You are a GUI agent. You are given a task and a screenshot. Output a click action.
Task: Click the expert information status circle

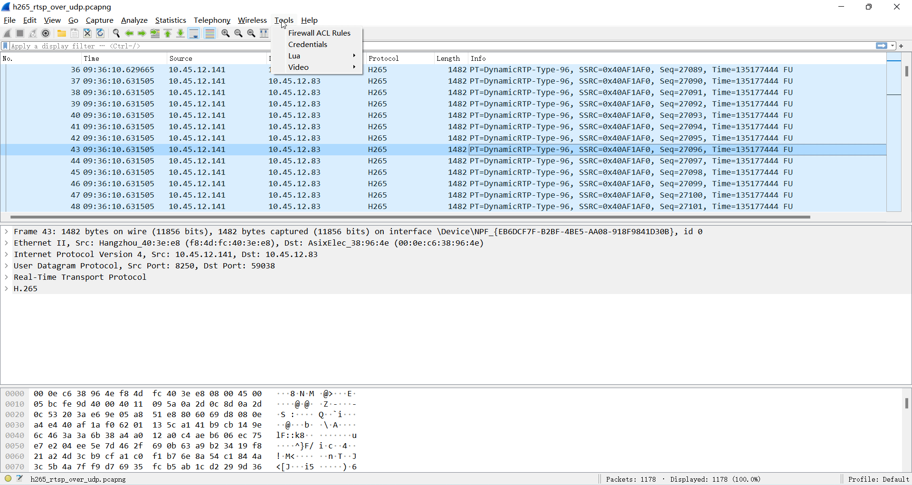coord(8,479)
